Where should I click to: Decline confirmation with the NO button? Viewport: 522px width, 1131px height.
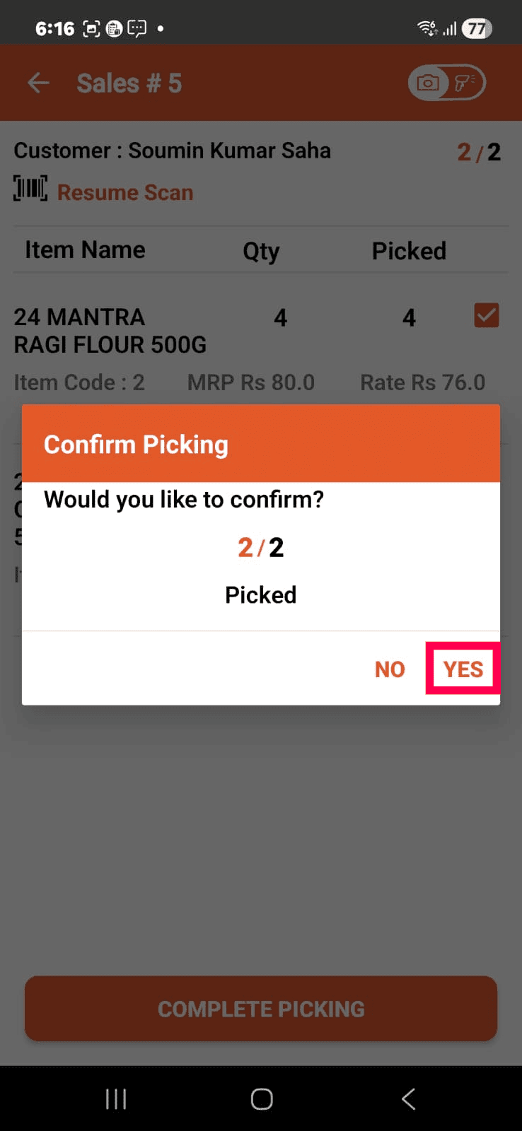[390, 669]
